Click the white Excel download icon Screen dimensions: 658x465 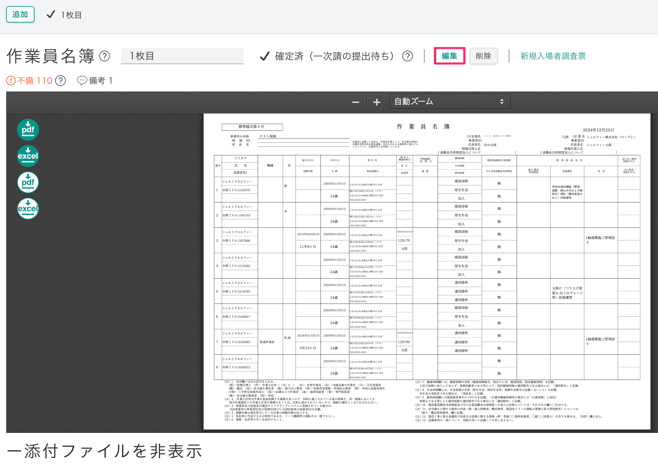pos(28,209)
